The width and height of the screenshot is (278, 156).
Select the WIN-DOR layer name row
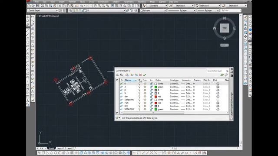click(129, 109)
